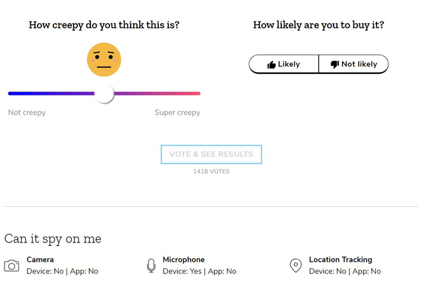This screenshot has width=422, height=290.
Task: Click the Can it spy on me heading
Action: 53,239
